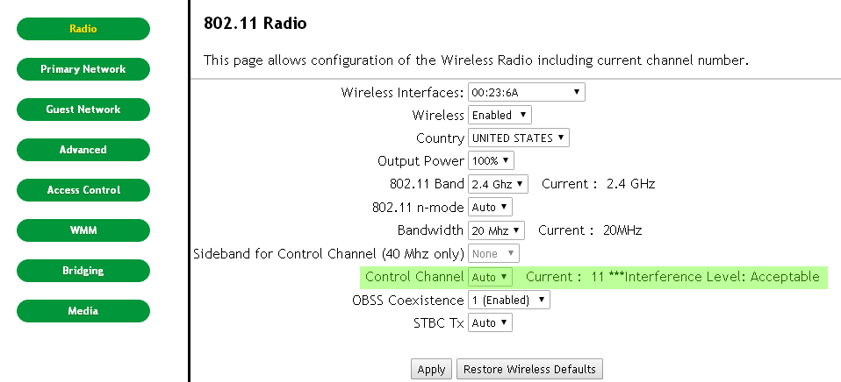Click Restore Wireless Defaults button
Viewport: 841px width, 382px height.
529,369
